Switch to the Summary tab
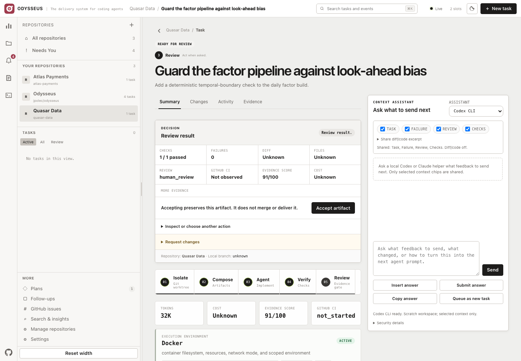The height and width of the screenshot is (361, 521). 170,102
